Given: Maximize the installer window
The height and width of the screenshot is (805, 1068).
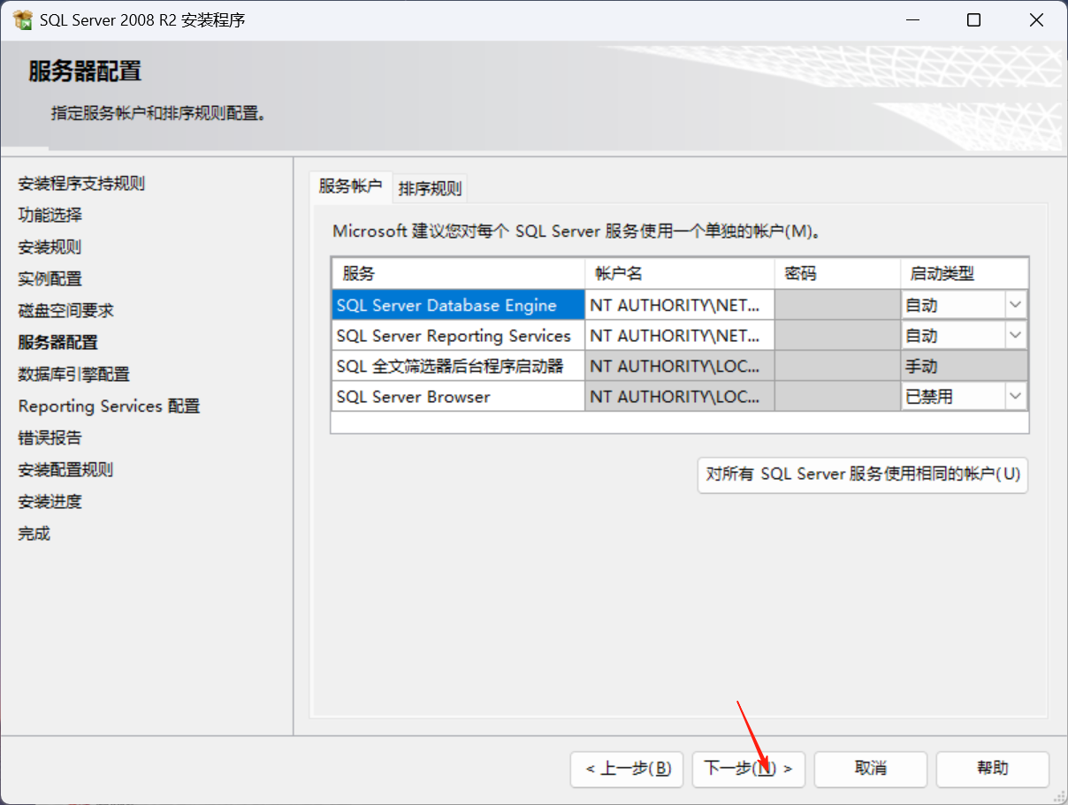Looking at the screenshot, I should coord(973,20).
